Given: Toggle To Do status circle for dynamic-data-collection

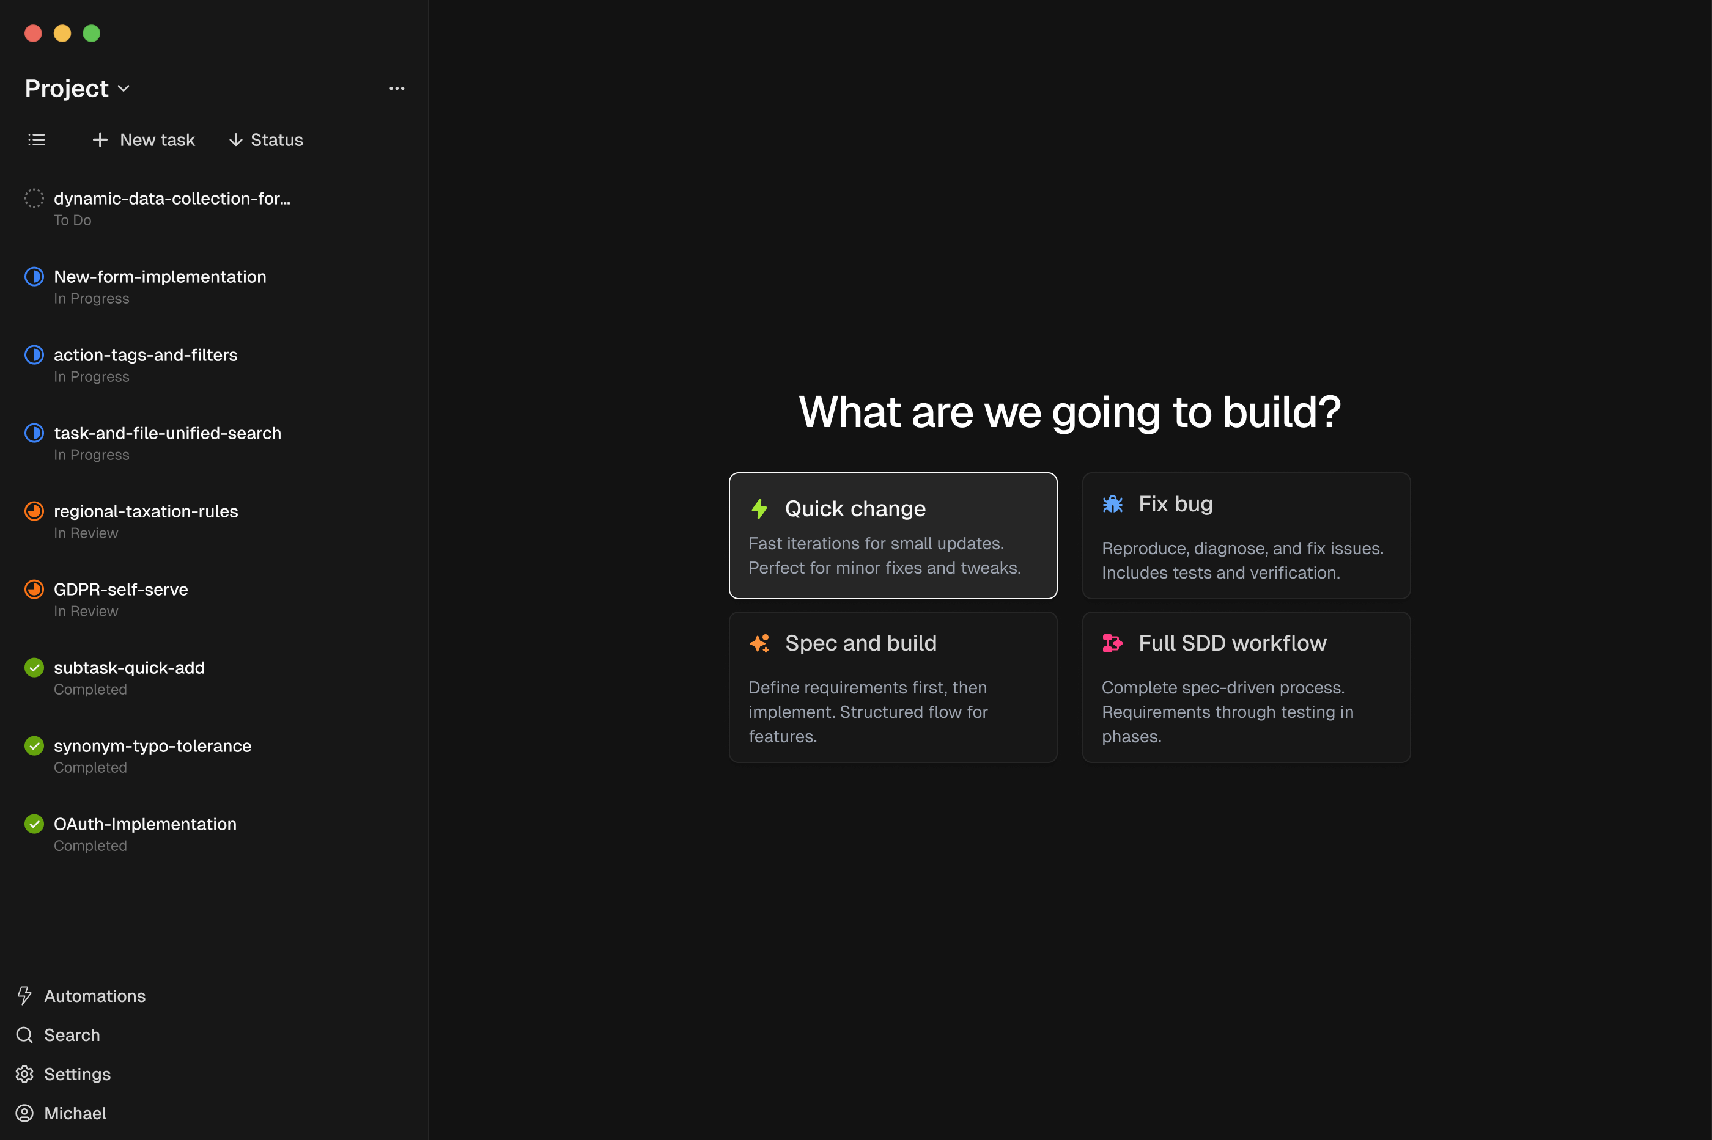Looking at the screenshot, I should (34, 199).
